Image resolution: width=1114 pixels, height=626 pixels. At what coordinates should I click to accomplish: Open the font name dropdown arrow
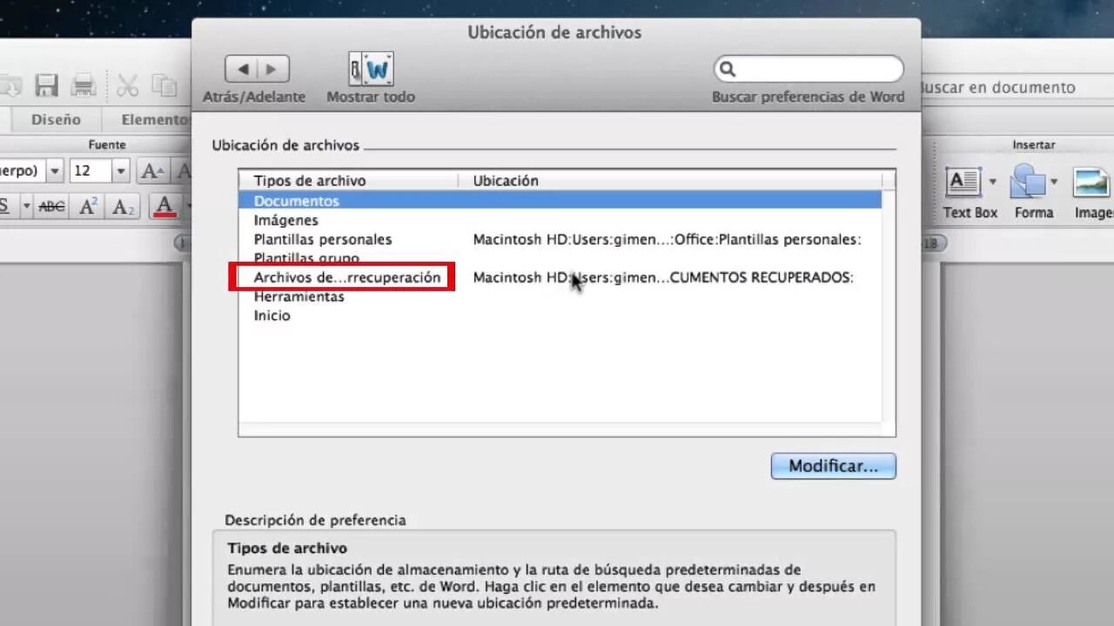click(55, 171)
